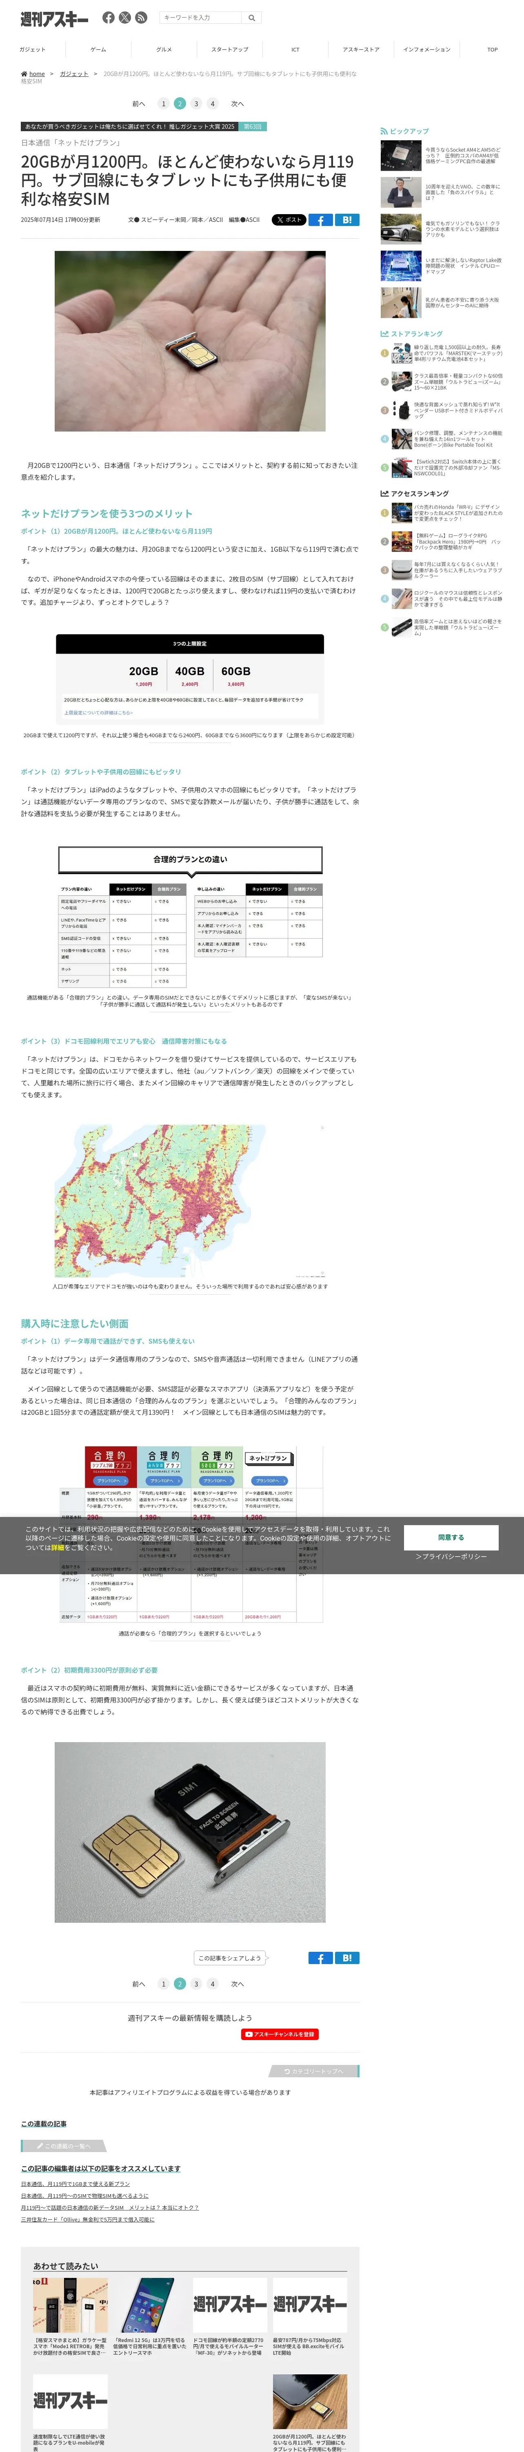Open the coverage area map image
The image size is (524, 2452).
point(190,1200)
